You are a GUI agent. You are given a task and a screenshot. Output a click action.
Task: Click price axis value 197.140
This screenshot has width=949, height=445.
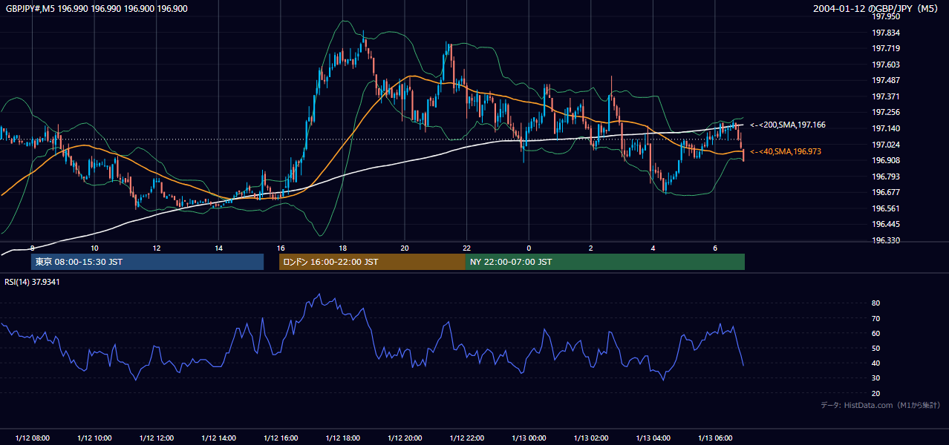coord(887,128)
